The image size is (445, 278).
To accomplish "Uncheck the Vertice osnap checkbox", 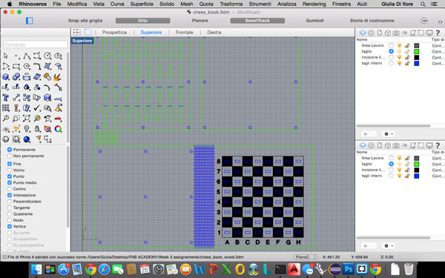I will coord(10,226).
